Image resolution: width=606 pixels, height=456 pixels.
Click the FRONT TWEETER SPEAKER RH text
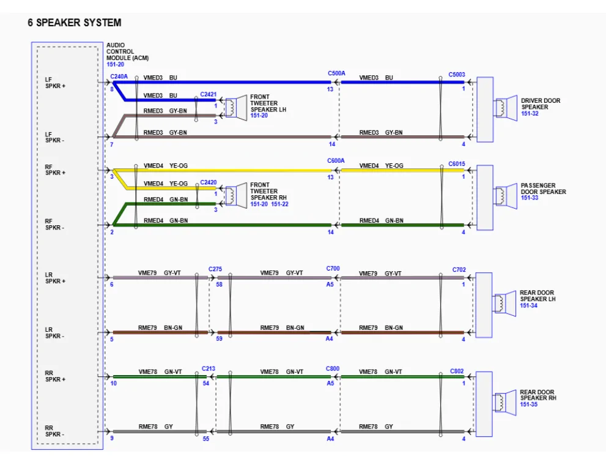point(268,192)
